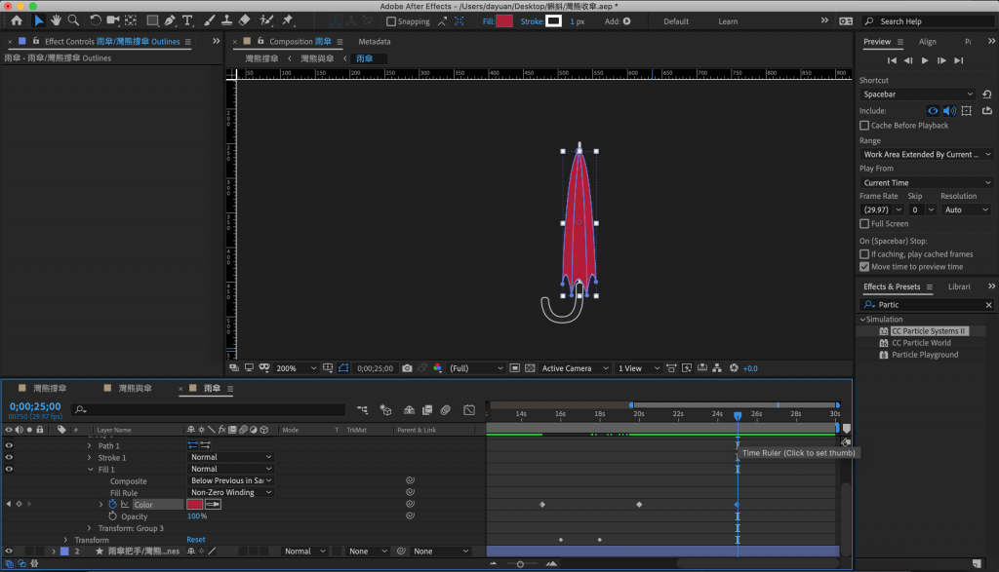This screenshot has width=999, height=572.
Task: Switch to the Default workspace
Action: point(676,21)
